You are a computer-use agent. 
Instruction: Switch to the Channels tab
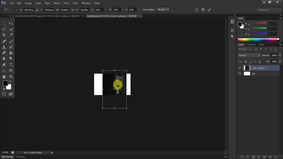(251, 45)
